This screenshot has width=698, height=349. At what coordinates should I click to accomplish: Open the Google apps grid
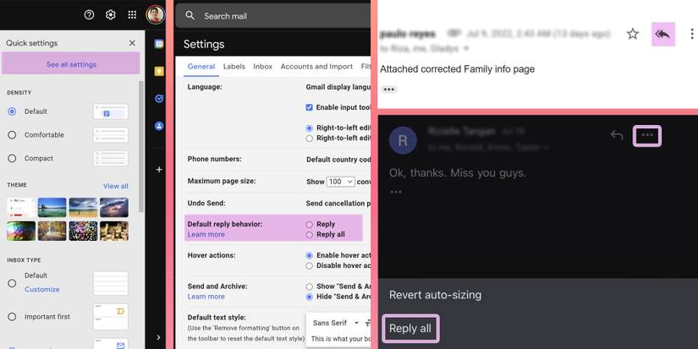point(132,15)
